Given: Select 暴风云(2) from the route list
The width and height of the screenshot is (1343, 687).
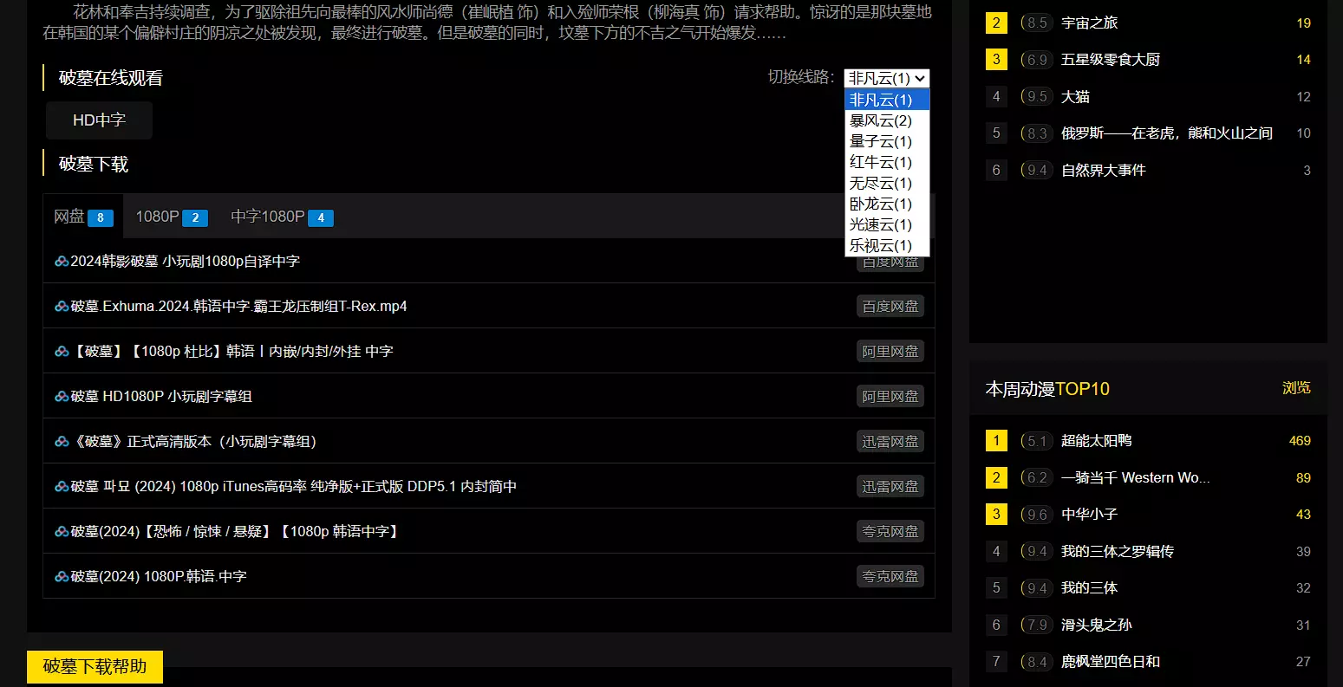Looking at the screenshot, I should (881, 120).
